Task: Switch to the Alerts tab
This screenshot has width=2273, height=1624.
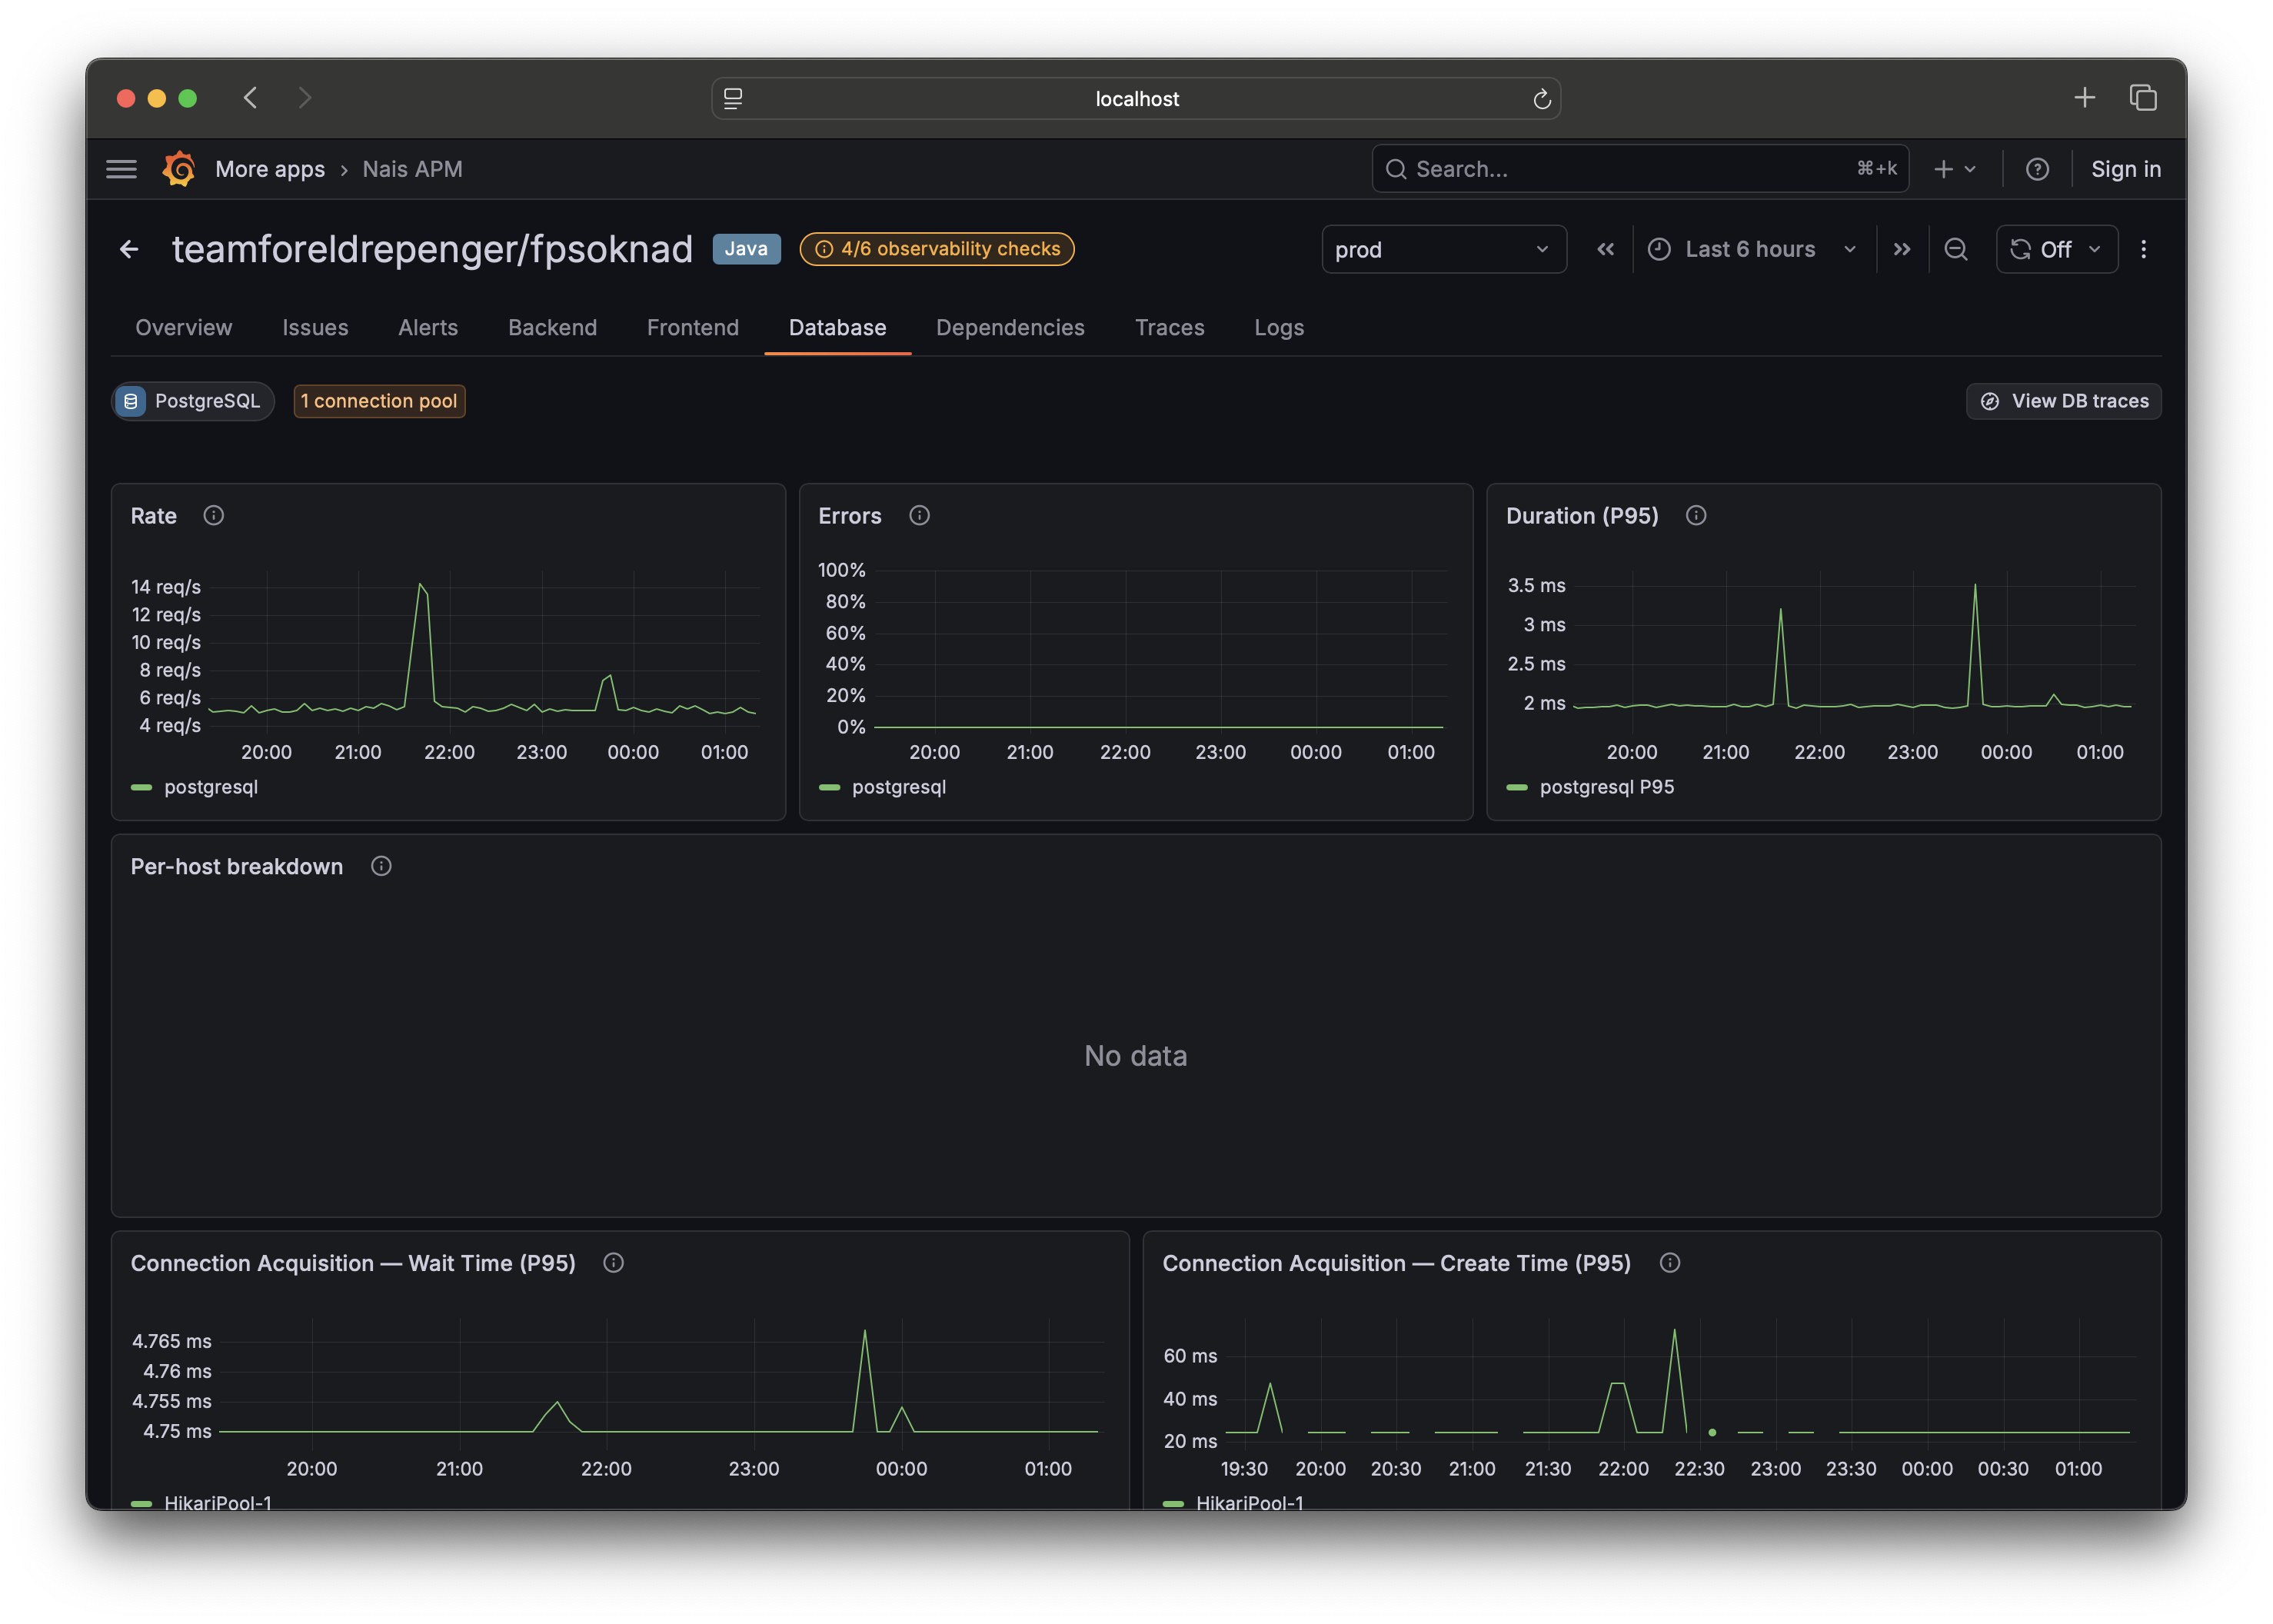Action: tap(428, 327)
